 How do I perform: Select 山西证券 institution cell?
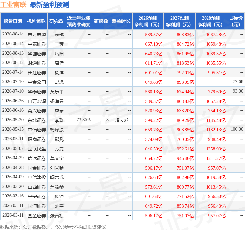tap(37, 187)
